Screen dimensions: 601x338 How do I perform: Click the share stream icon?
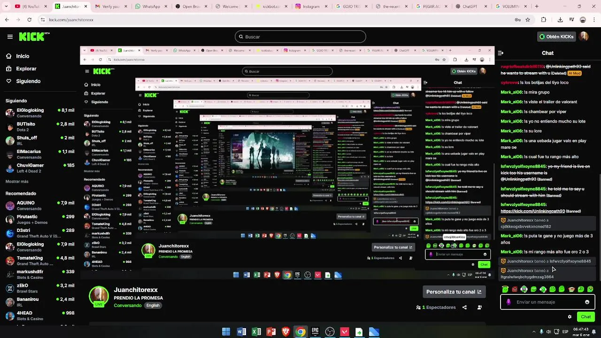(x=464, y=307)
